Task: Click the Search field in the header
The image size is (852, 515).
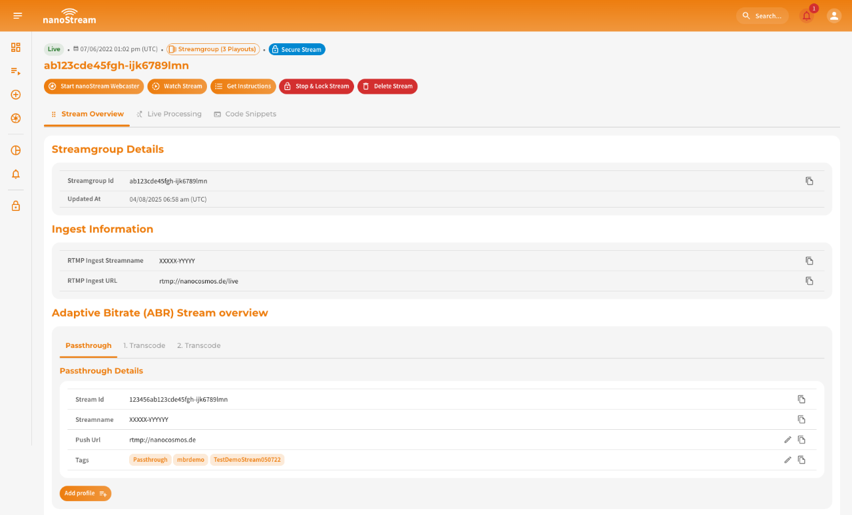Action: click(x=763, y=16)
